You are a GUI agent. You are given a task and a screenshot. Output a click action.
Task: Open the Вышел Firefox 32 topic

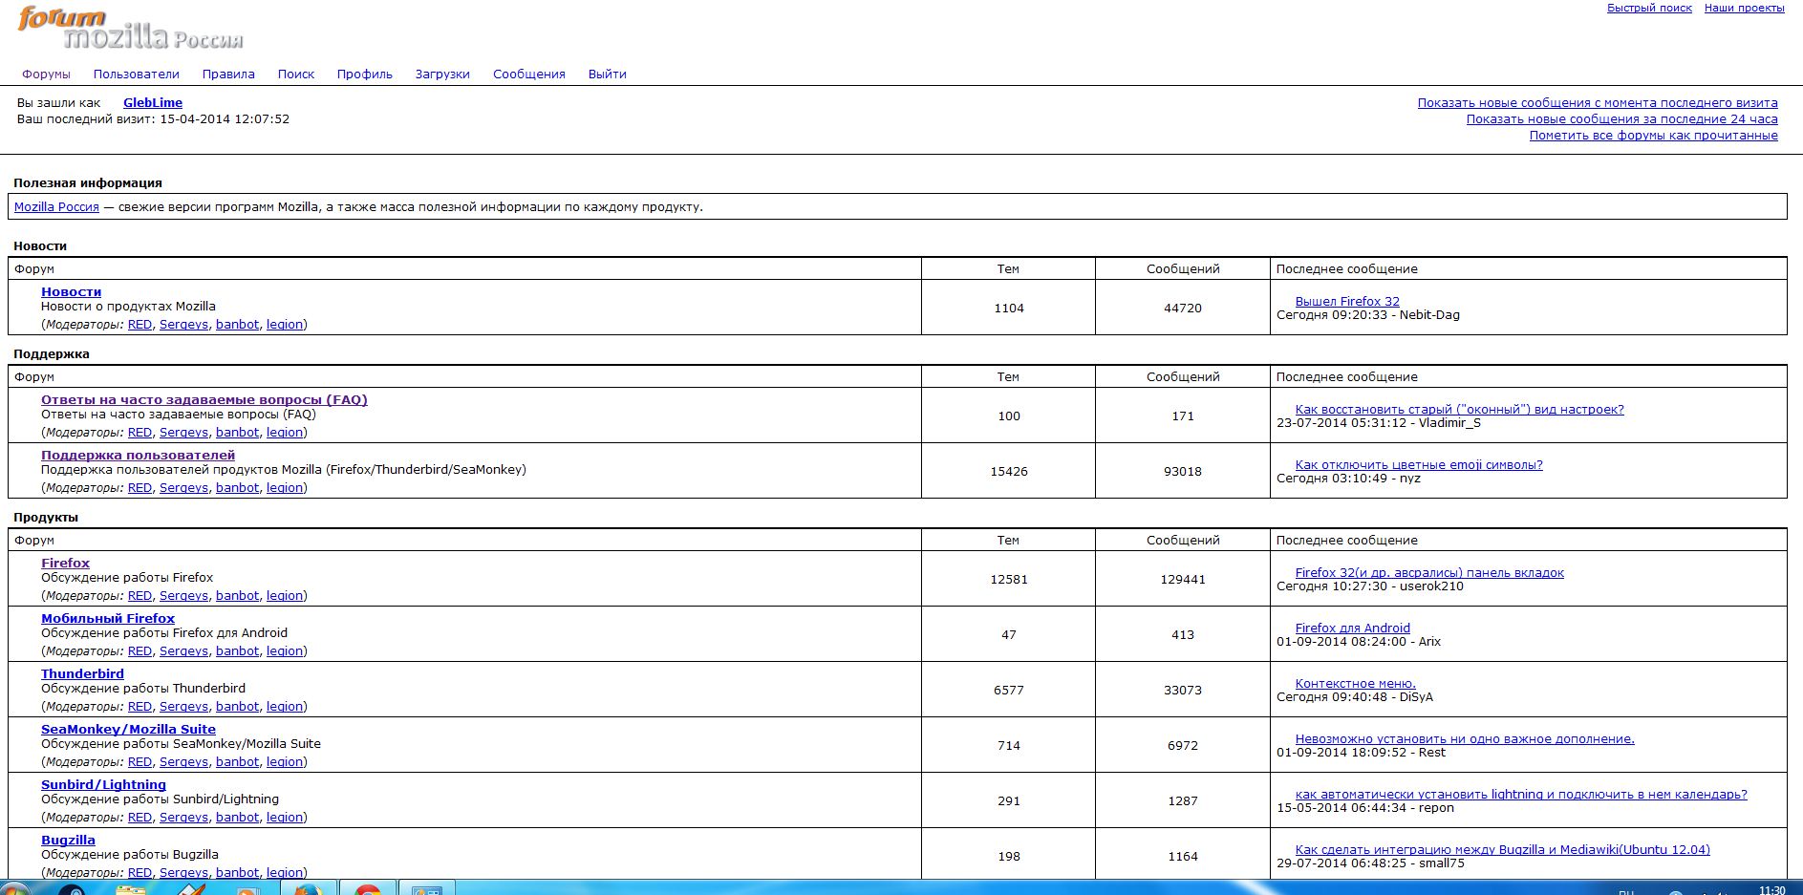(1347, 301)
